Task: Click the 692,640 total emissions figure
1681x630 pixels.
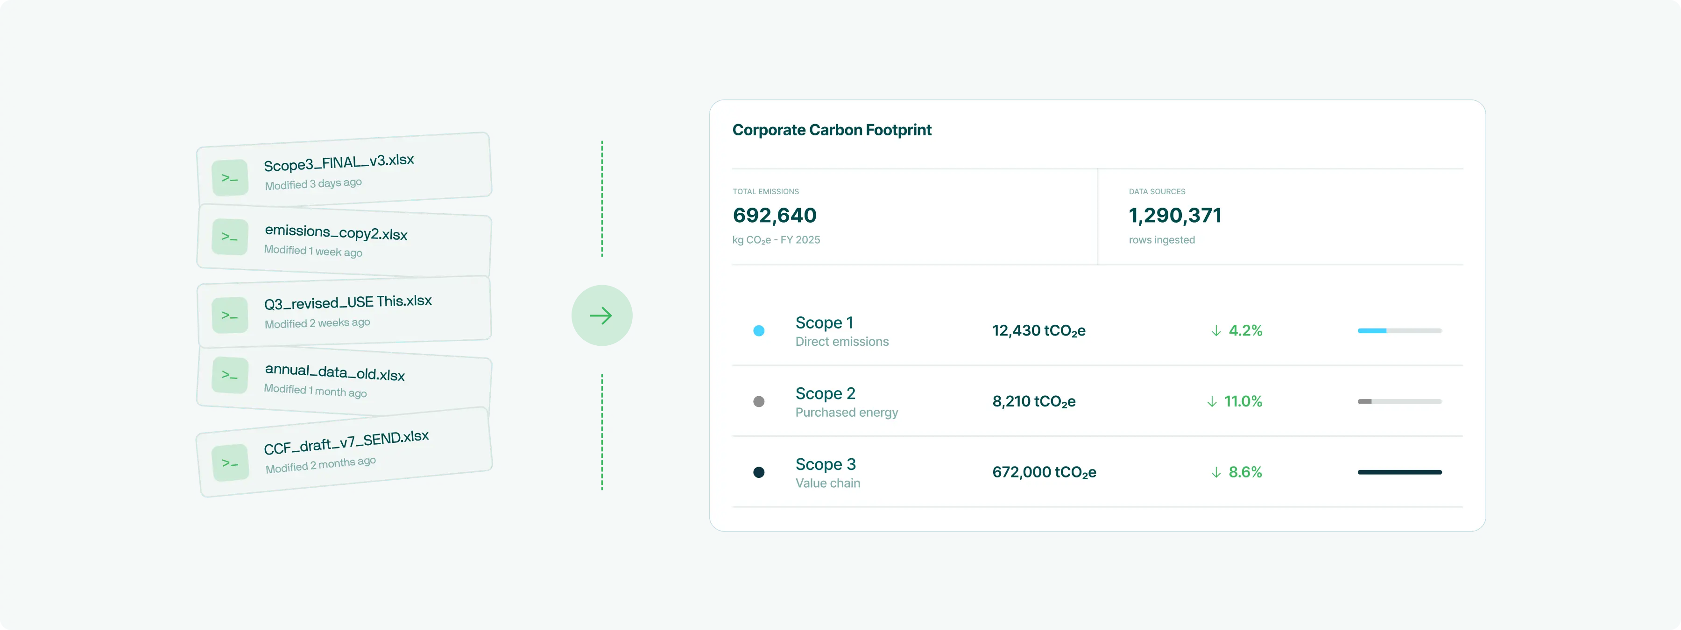Action: [774, 215]
